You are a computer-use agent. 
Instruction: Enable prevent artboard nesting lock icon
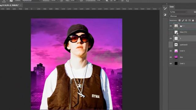coord(190,20)
